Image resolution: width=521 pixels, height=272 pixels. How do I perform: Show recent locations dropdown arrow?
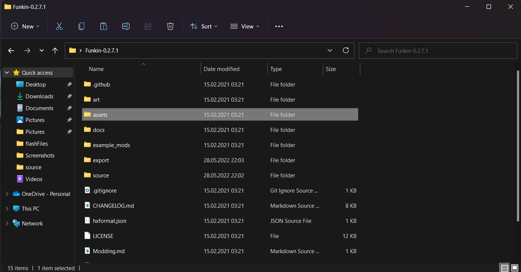click(x=41, y=51)
